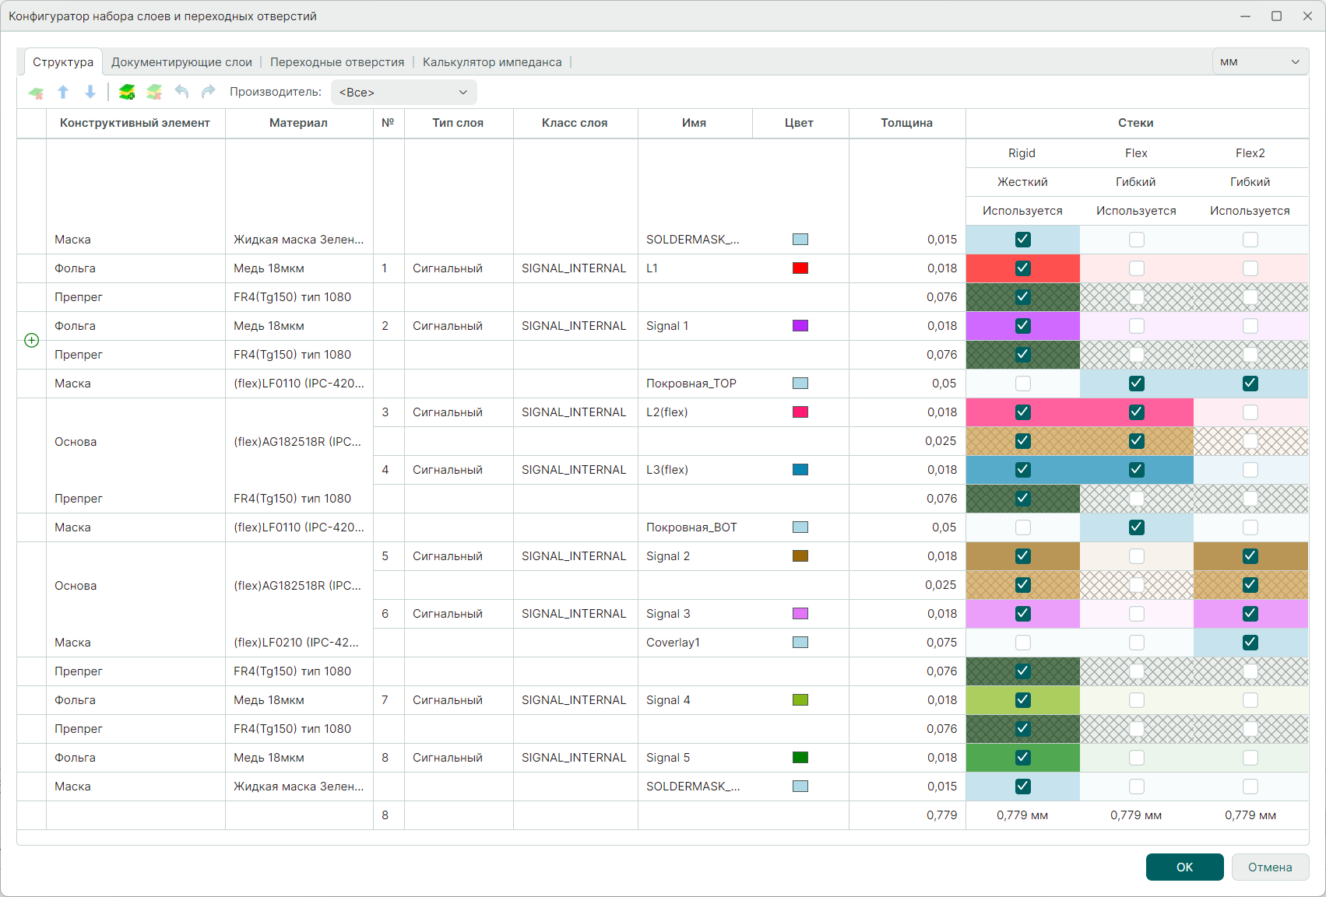
Task: Move layer up with the up arrow
Action: (x=63, y=93)
